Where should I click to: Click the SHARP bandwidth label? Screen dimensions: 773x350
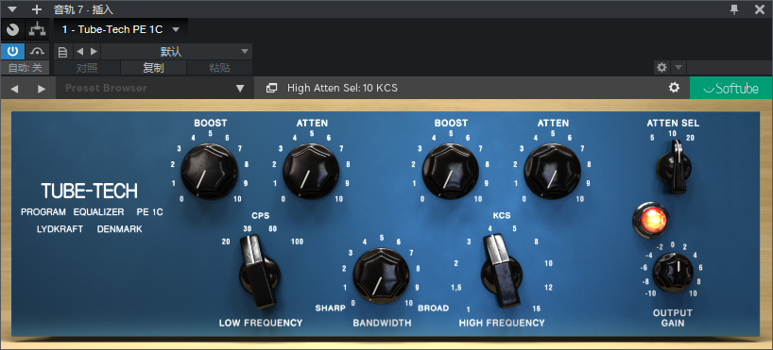click(331, 308)
